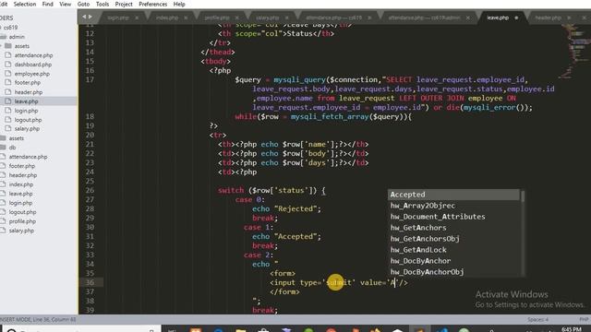The image size is (591, 332).
Task: Switch to the login.php tab
Action: point(118,18)
